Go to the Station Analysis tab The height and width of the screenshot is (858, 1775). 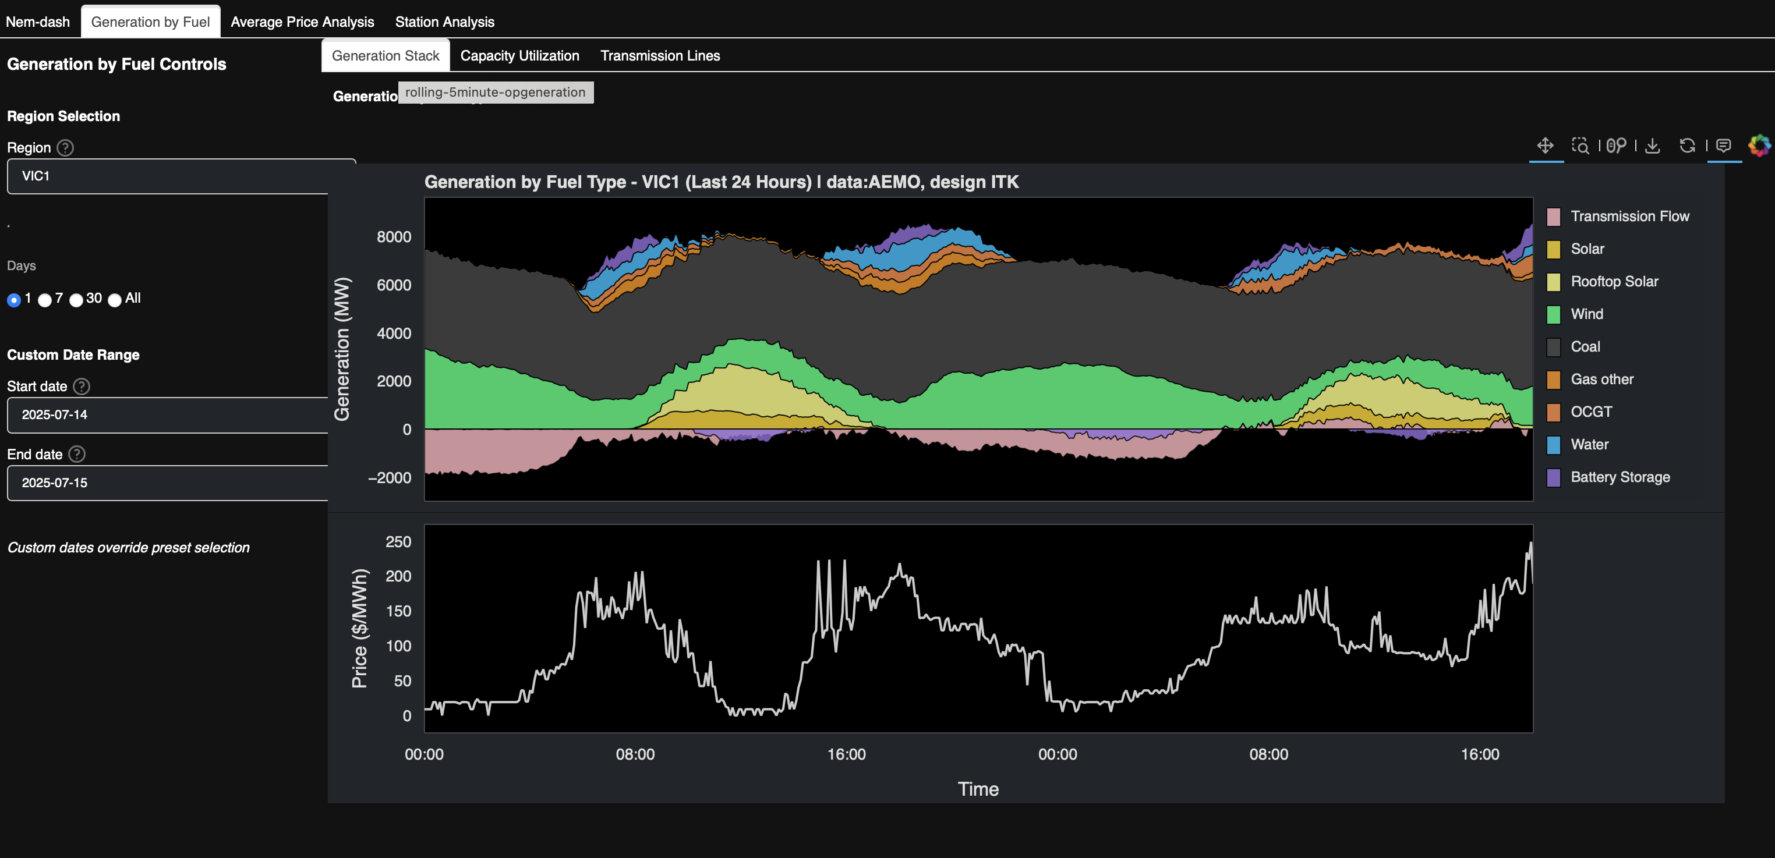pyautogui.click(x=444, y=22)
